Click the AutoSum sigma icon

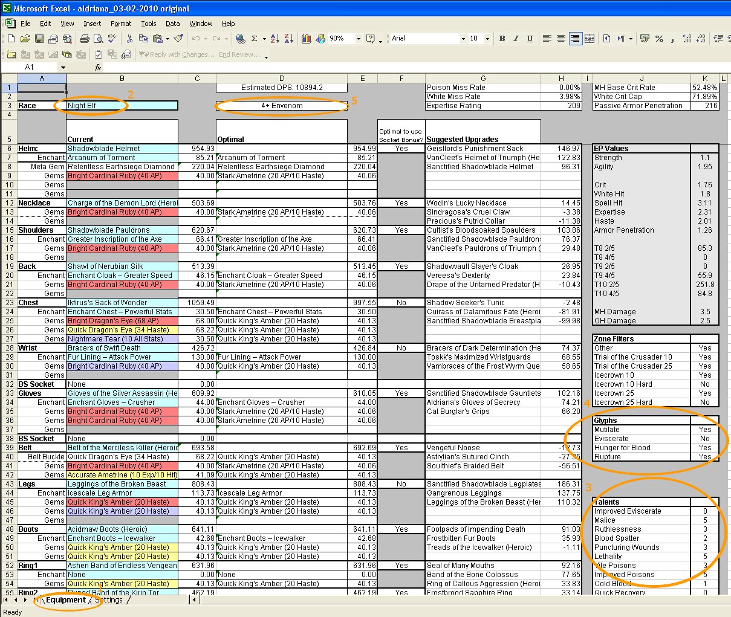pyautogui.click(x=255, y=39)
